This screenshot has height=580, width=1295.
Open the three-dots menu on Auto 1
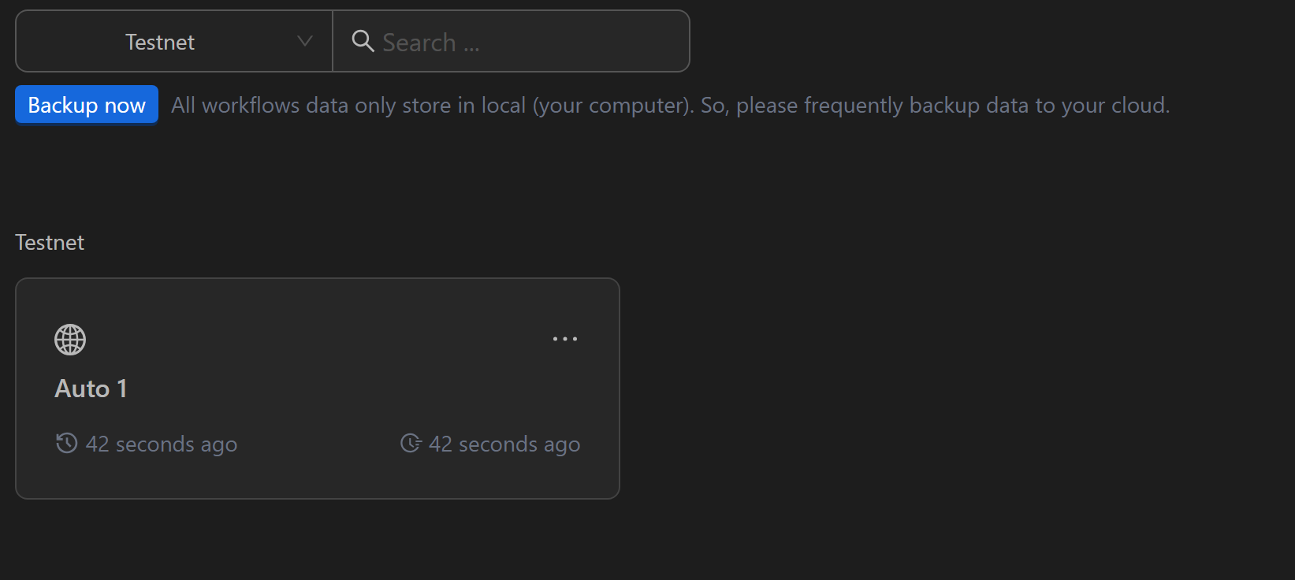(565, 339)
